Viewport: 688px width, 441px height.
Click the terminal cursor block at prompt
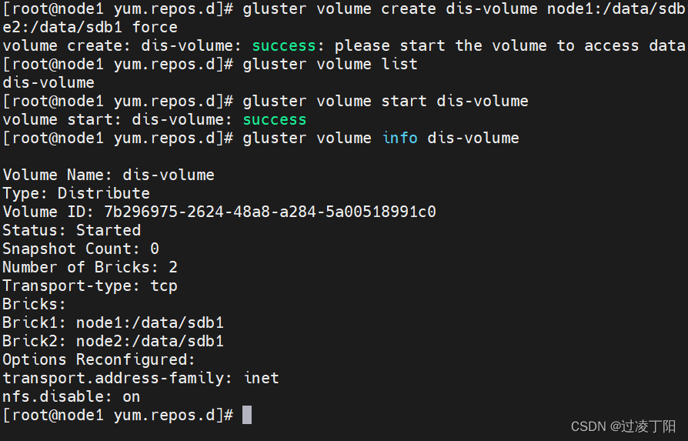pos(247,415)
